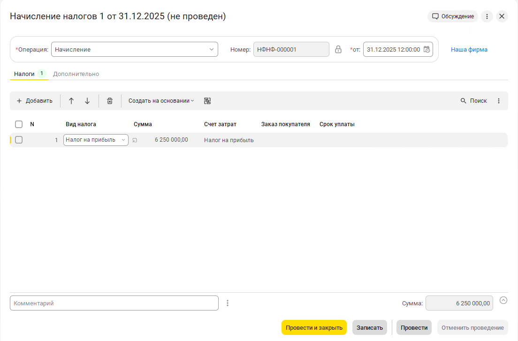Check the checkbox for row 1
The image size is (518, 341).
click(19, 140)
